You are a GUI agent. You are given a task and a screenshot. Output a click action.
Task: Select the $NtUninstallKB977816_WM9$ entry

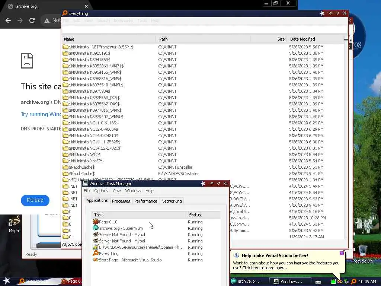(95, 110)
